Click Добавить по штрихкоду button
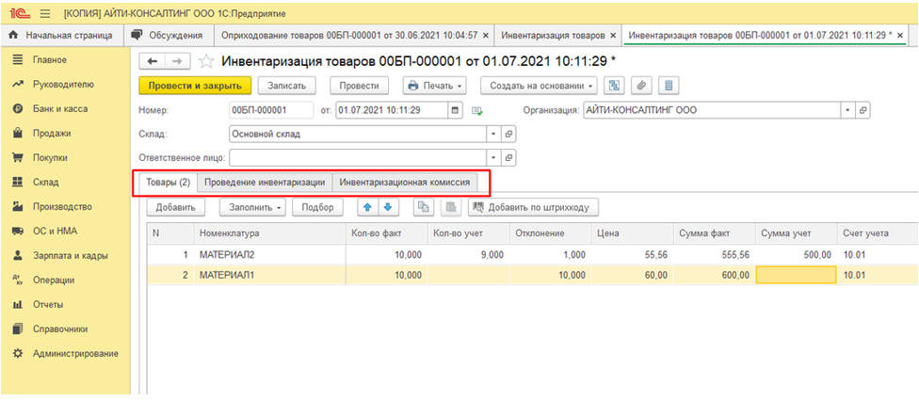The height and width of the screenshot is (400, 919). coord(534,207)
